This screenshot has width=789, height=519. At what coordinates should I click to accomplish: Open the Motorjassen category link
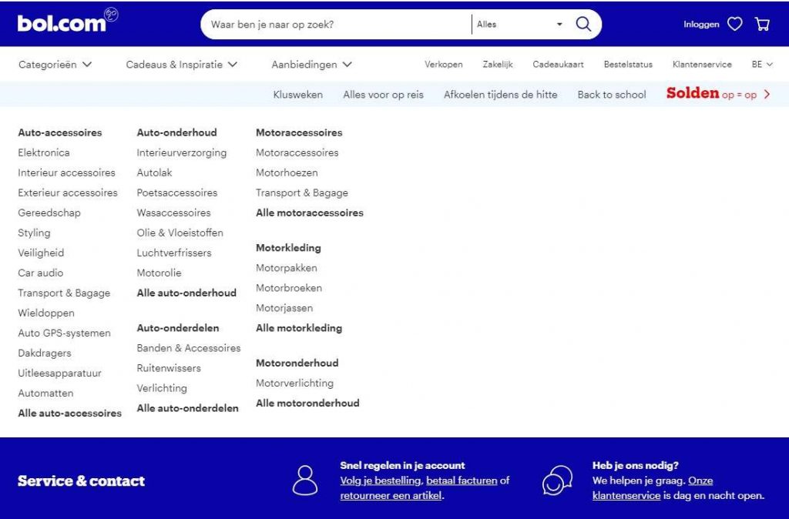pos(284,308)
